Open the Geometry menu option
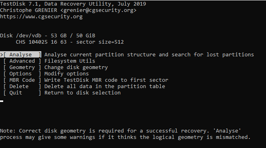The width and height of the screenshot is (266, 148). pos(22,67)
